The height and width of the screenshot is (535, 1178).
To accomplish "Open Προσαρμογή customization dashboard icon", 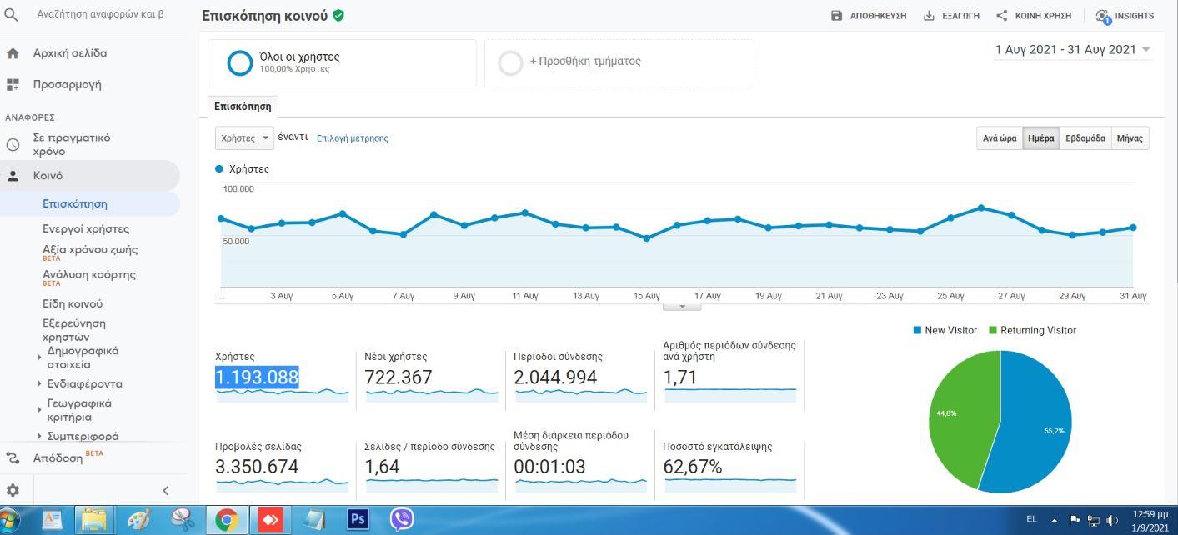I will click(x=13, y=84).
